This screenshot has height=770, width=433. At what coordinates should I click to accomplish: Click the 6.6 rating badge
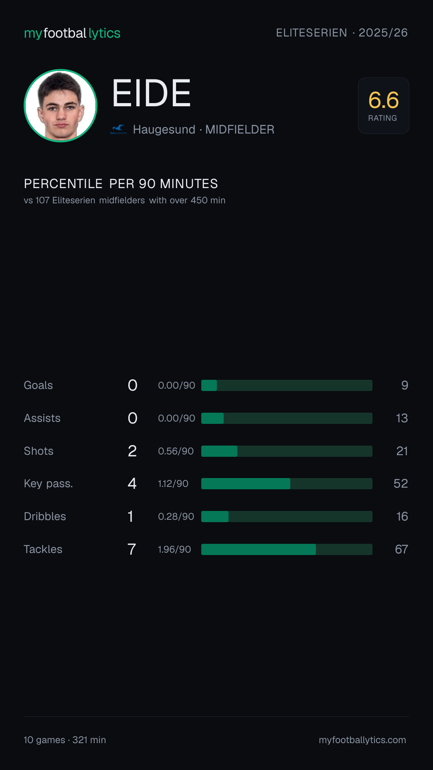click(x=383, y=105)
